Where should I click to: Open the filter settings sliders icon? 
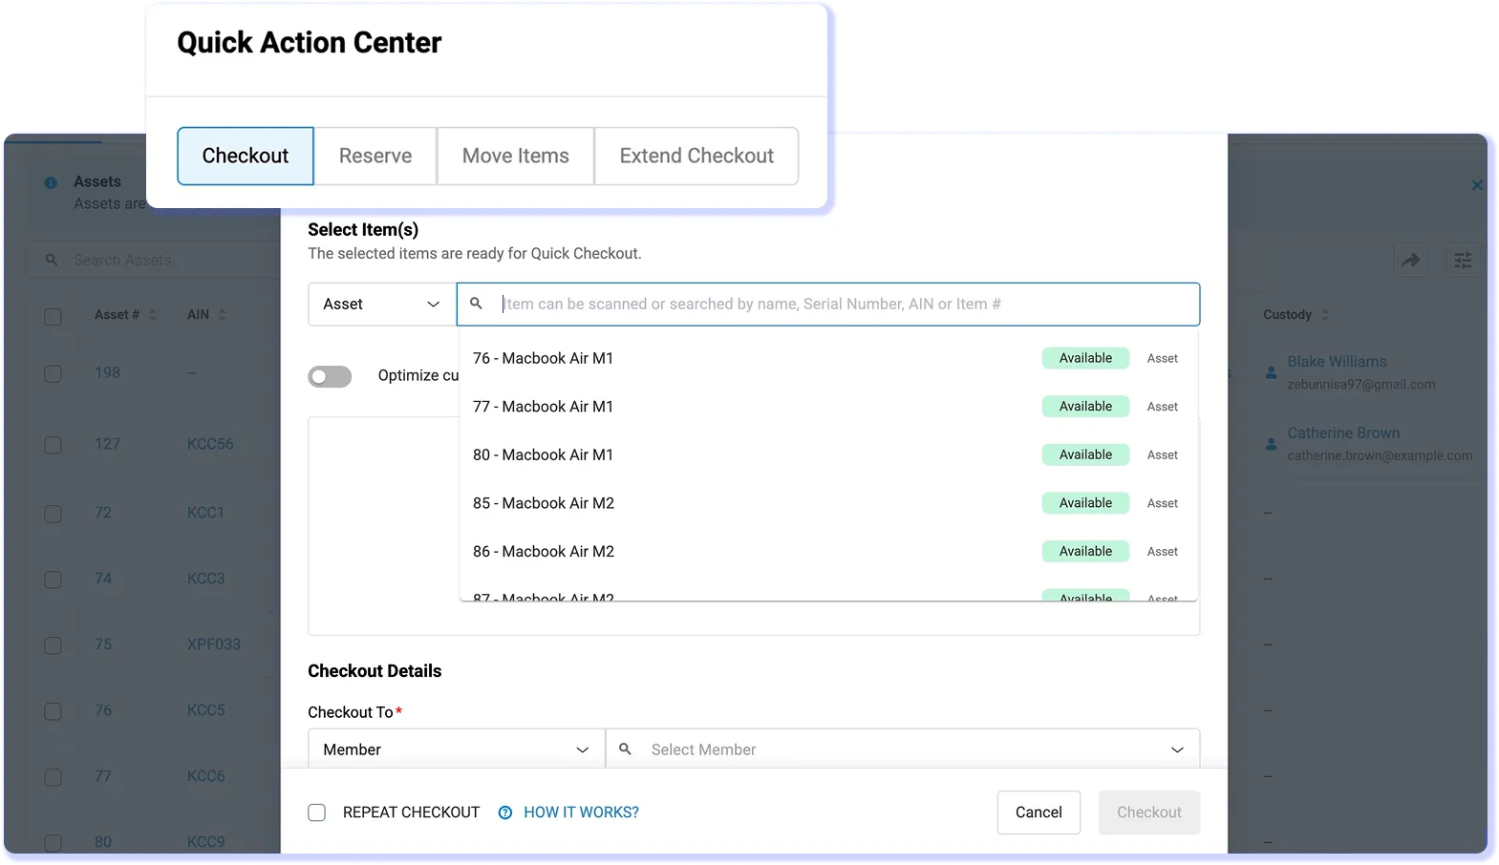(x=1462, y=260)
